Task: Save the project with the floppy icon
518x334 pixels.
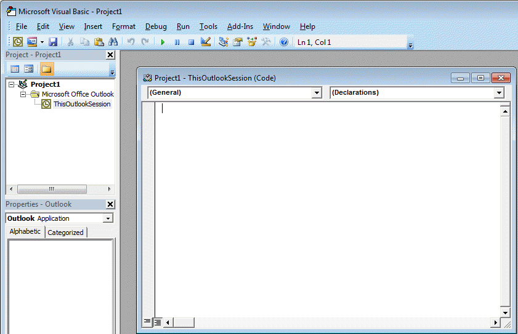Action: click(x=53, y=42)
